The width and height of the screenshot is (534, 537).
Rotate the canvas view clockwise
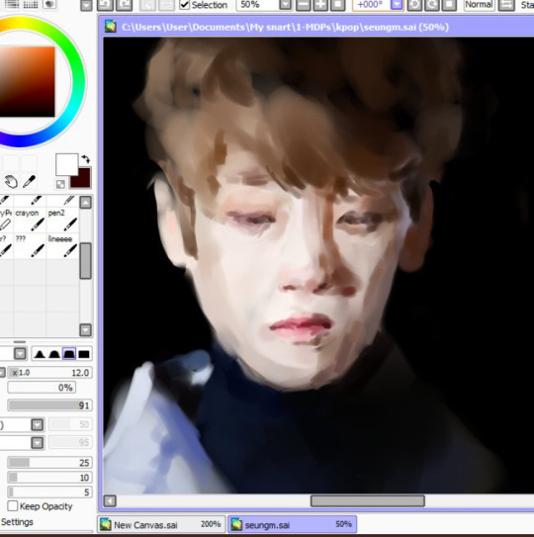[x=432, y=5]
